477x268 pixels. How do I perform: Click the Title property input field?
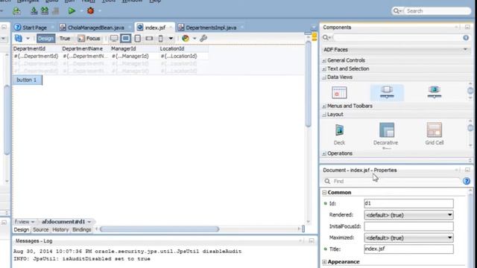coord(408,249)
